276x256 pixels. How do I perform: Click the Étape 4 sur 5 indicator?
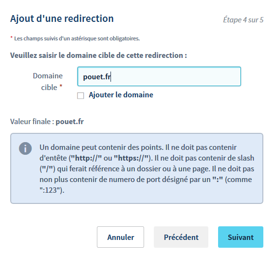(243, 19)
